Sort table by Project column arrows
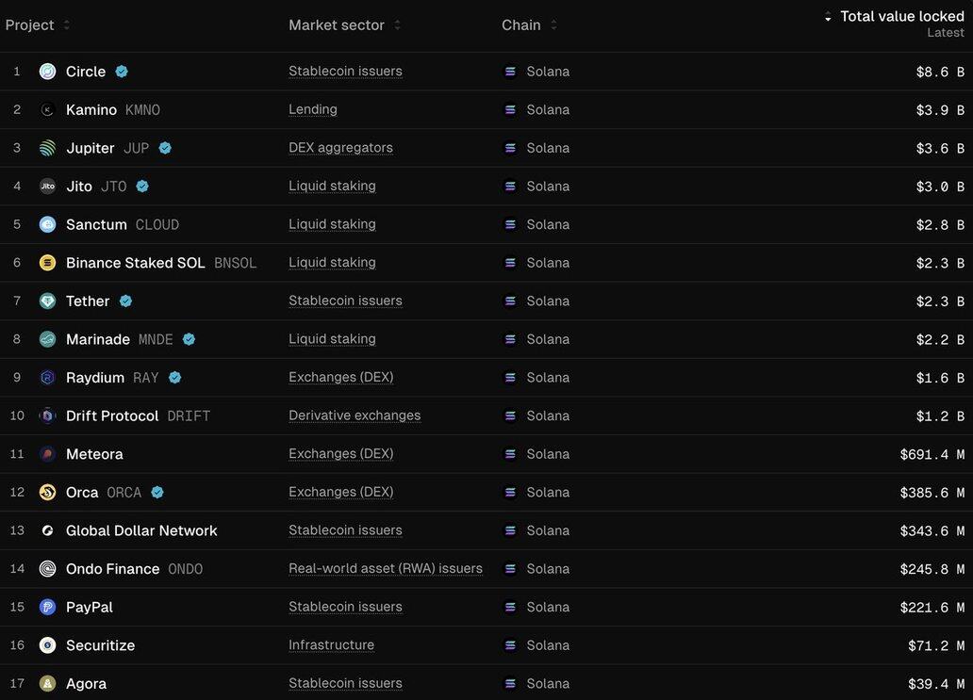 pos(66,25)
